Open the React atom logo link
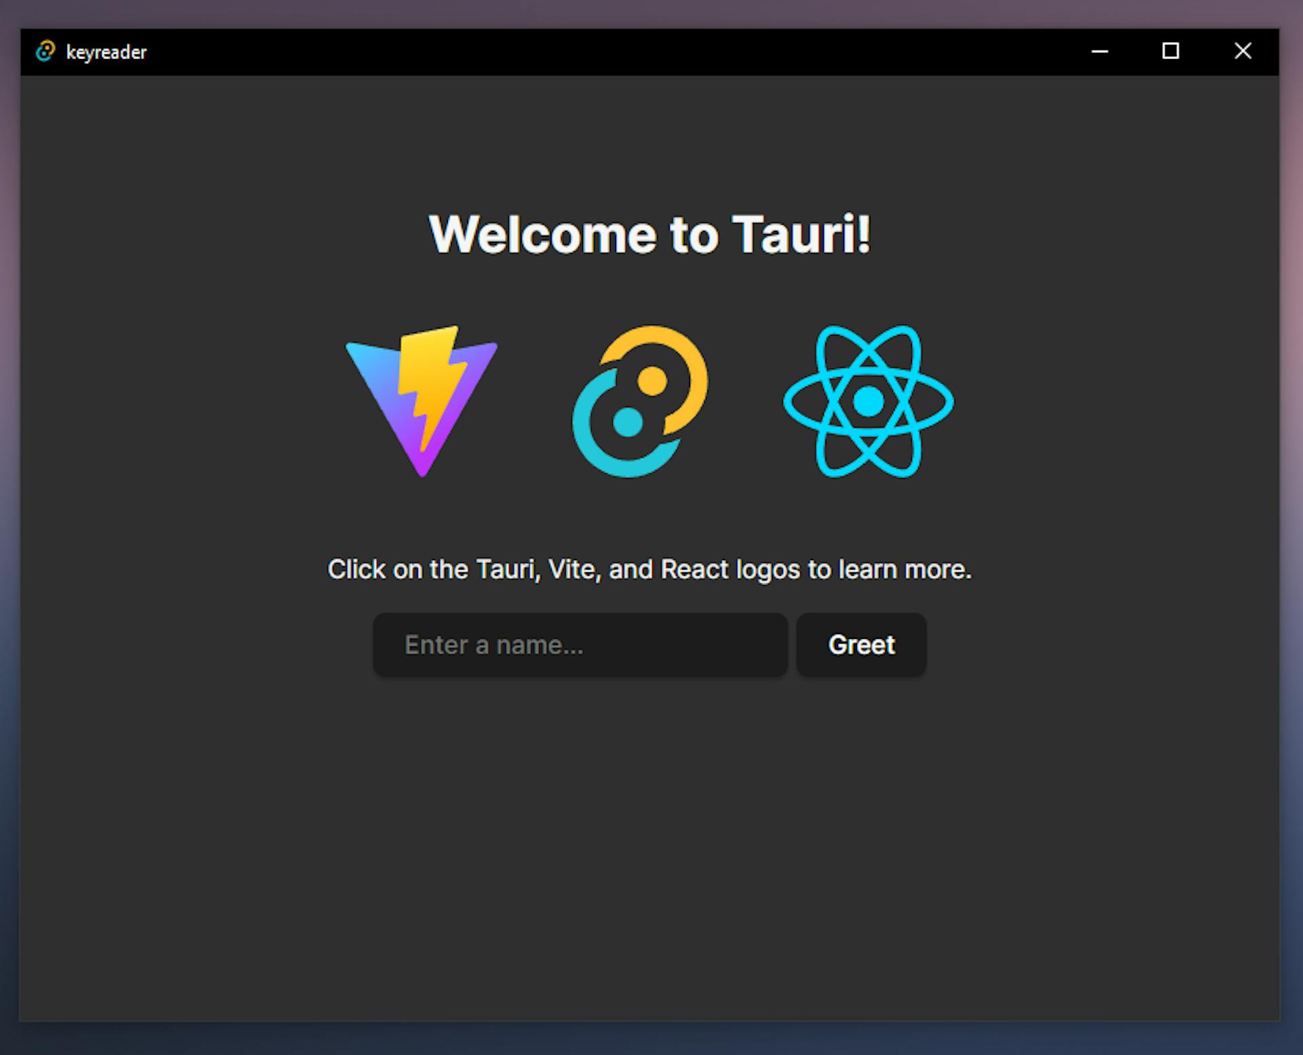Image resolution: width=1303 pixels, height=1055 pixels. click(868, 401)
